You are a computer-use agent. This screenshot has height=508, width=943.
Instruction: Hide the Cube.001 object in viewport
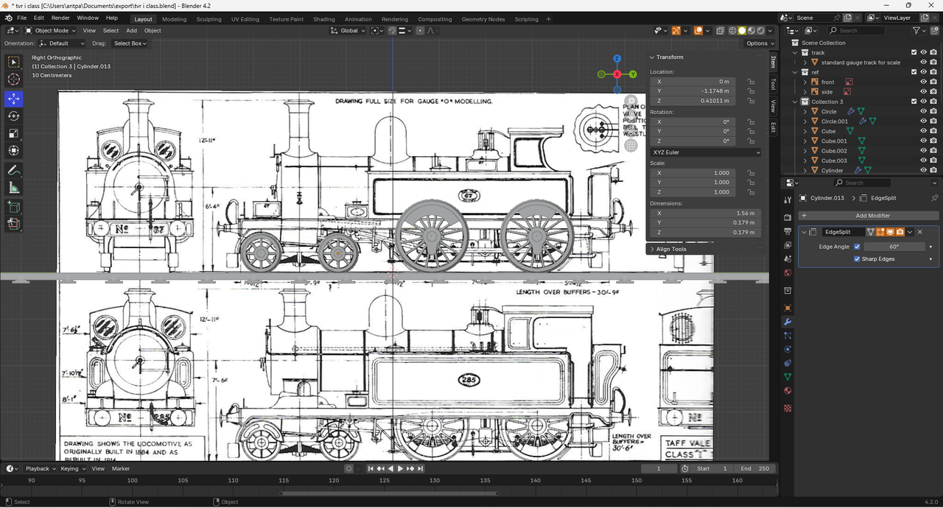tap(923, 141)
